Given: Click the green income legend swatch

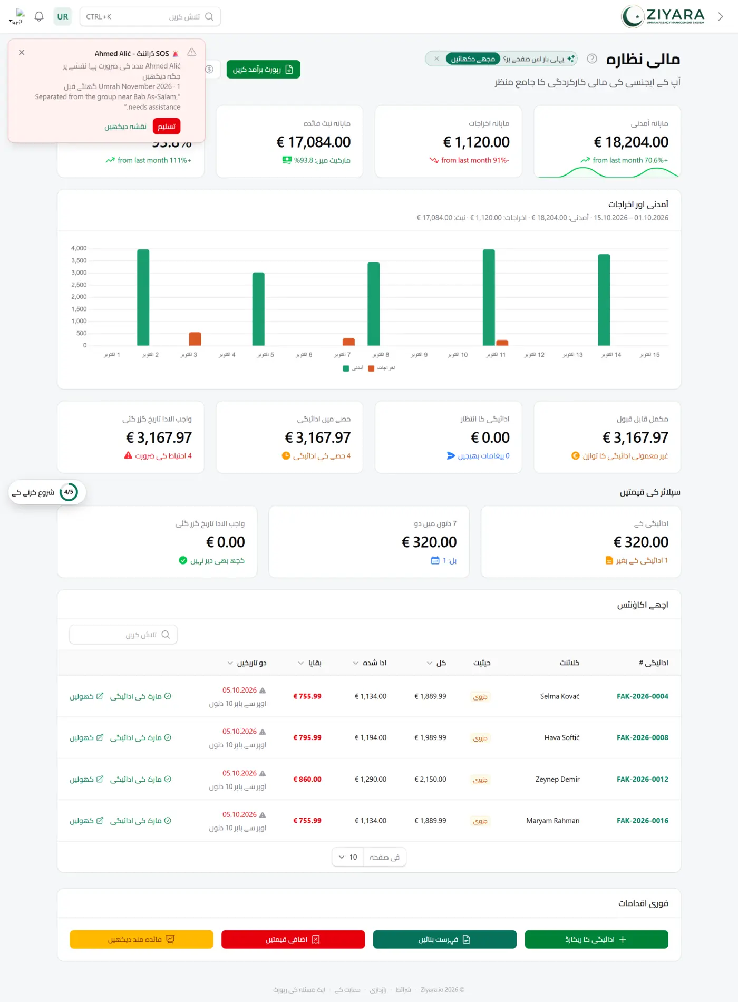Looking at the screenshot, I should point(346,368).
